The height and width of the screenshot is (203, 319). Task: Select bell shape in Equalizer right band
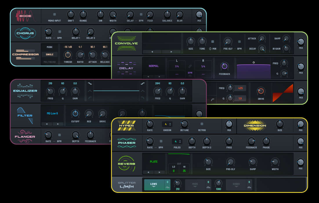[x=143, y=91]
